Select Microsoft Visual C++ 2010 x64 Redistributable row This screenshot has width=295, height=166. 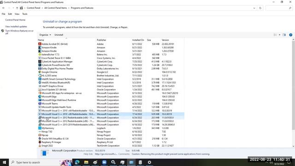tap(111, 111)
